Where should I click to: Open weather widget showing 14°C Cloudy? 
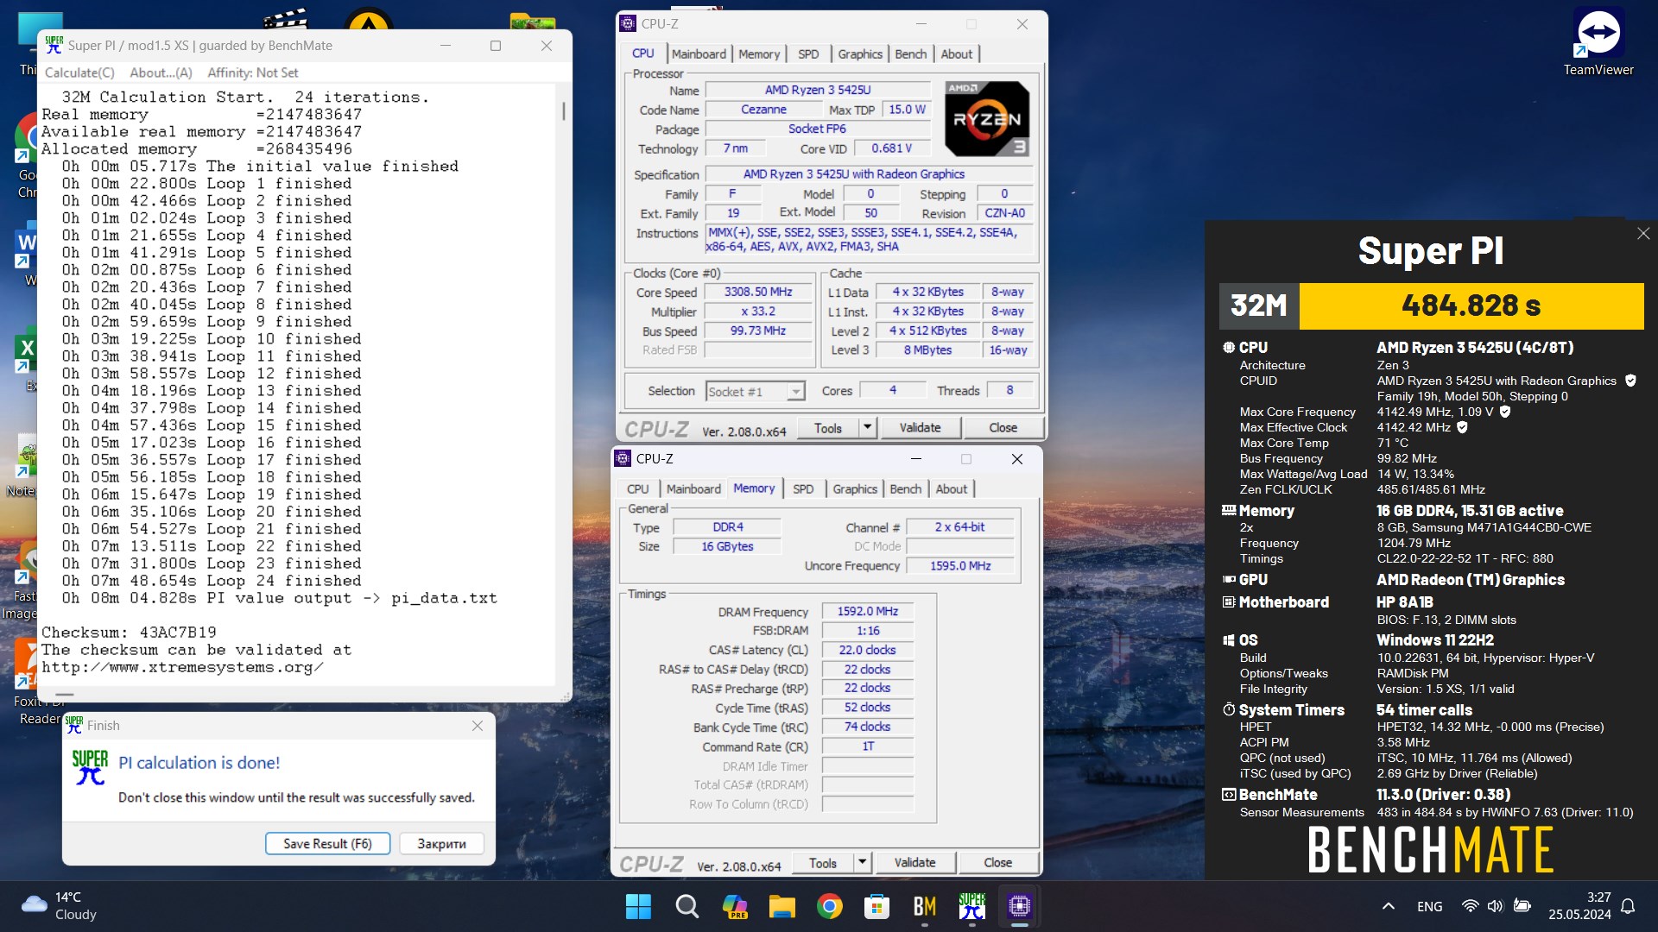(59, 906)
